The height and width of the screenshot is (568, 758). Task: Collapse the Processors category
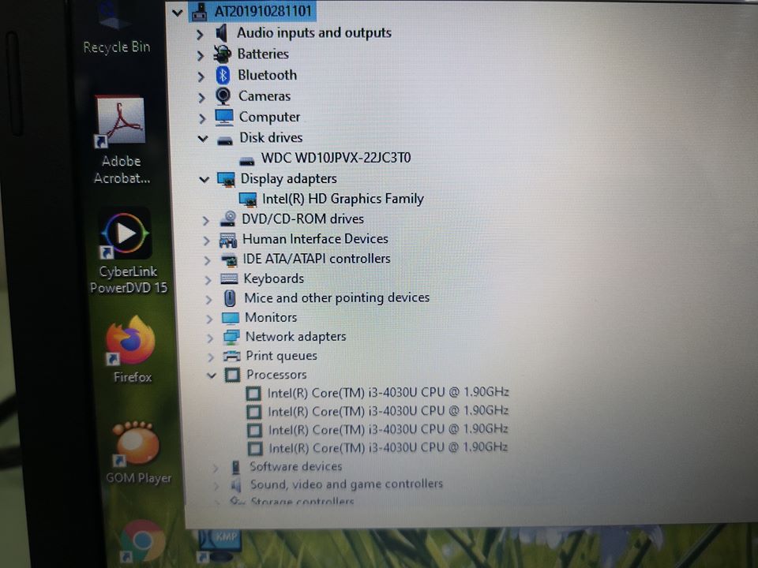[x=210, y=375]
